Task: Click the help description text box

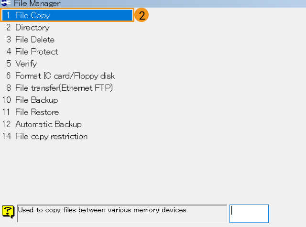Action: (x=122, y=213)
